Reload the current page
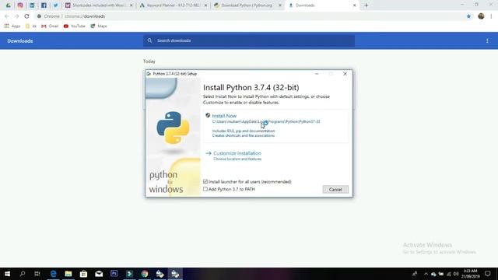 pos(26,16)
